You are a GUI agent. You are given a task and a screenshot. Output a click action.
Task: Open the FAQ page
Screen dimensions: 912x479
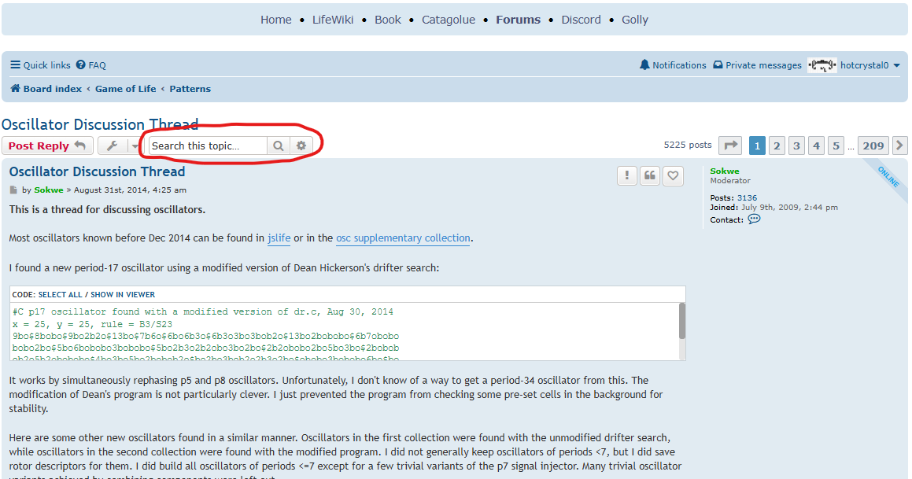[90, 65]
